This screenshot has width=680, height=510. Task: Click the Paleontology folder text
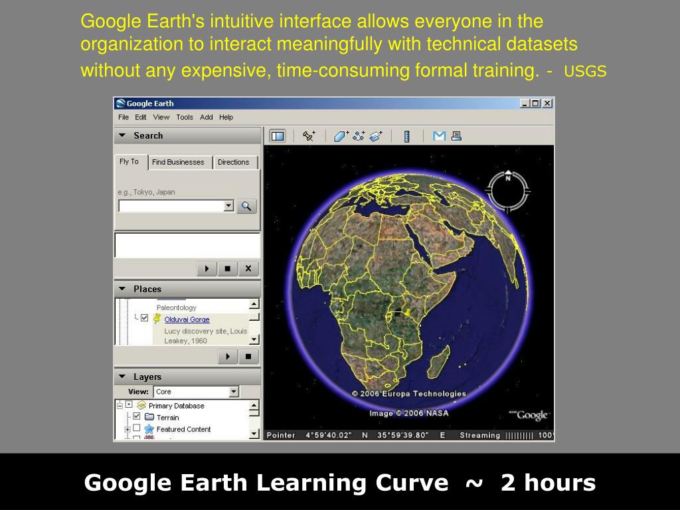[x=177, y=308]
